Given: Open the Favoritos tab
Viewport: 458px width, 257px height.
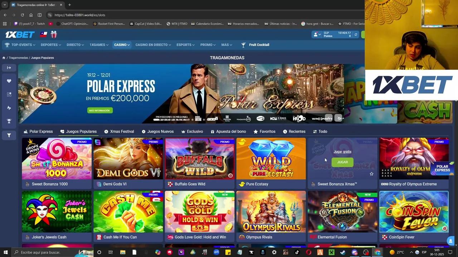Looking at the screenshot, I should click(x=264, y=132).
